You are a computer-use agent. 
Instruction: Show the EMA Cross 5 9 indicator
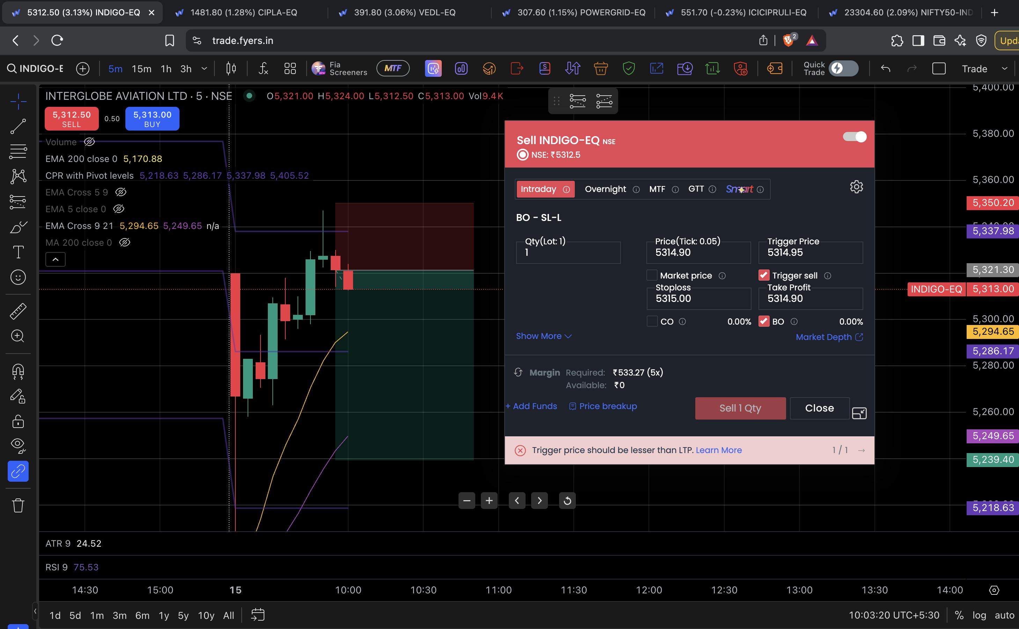click(x=121, y=192)
